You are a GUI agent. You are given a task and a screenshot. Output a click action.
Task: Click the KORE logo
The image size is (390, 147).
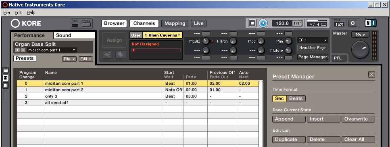[x=26, y=24]
